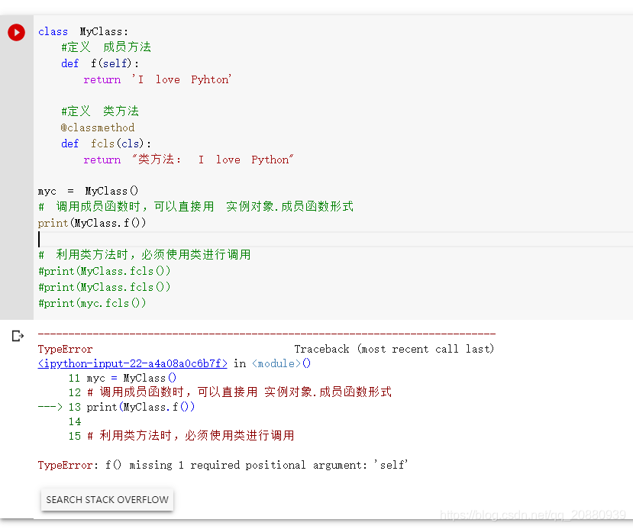The width and height of the screenshot is (633, 529).
Task: Click traceback line 15 comment
Action: coord(181,436)
